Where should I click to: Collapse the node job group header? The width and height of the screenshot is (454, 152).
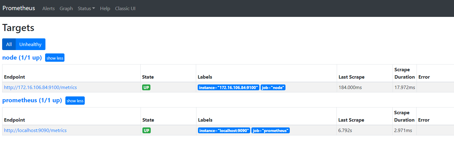coord(22,57)
